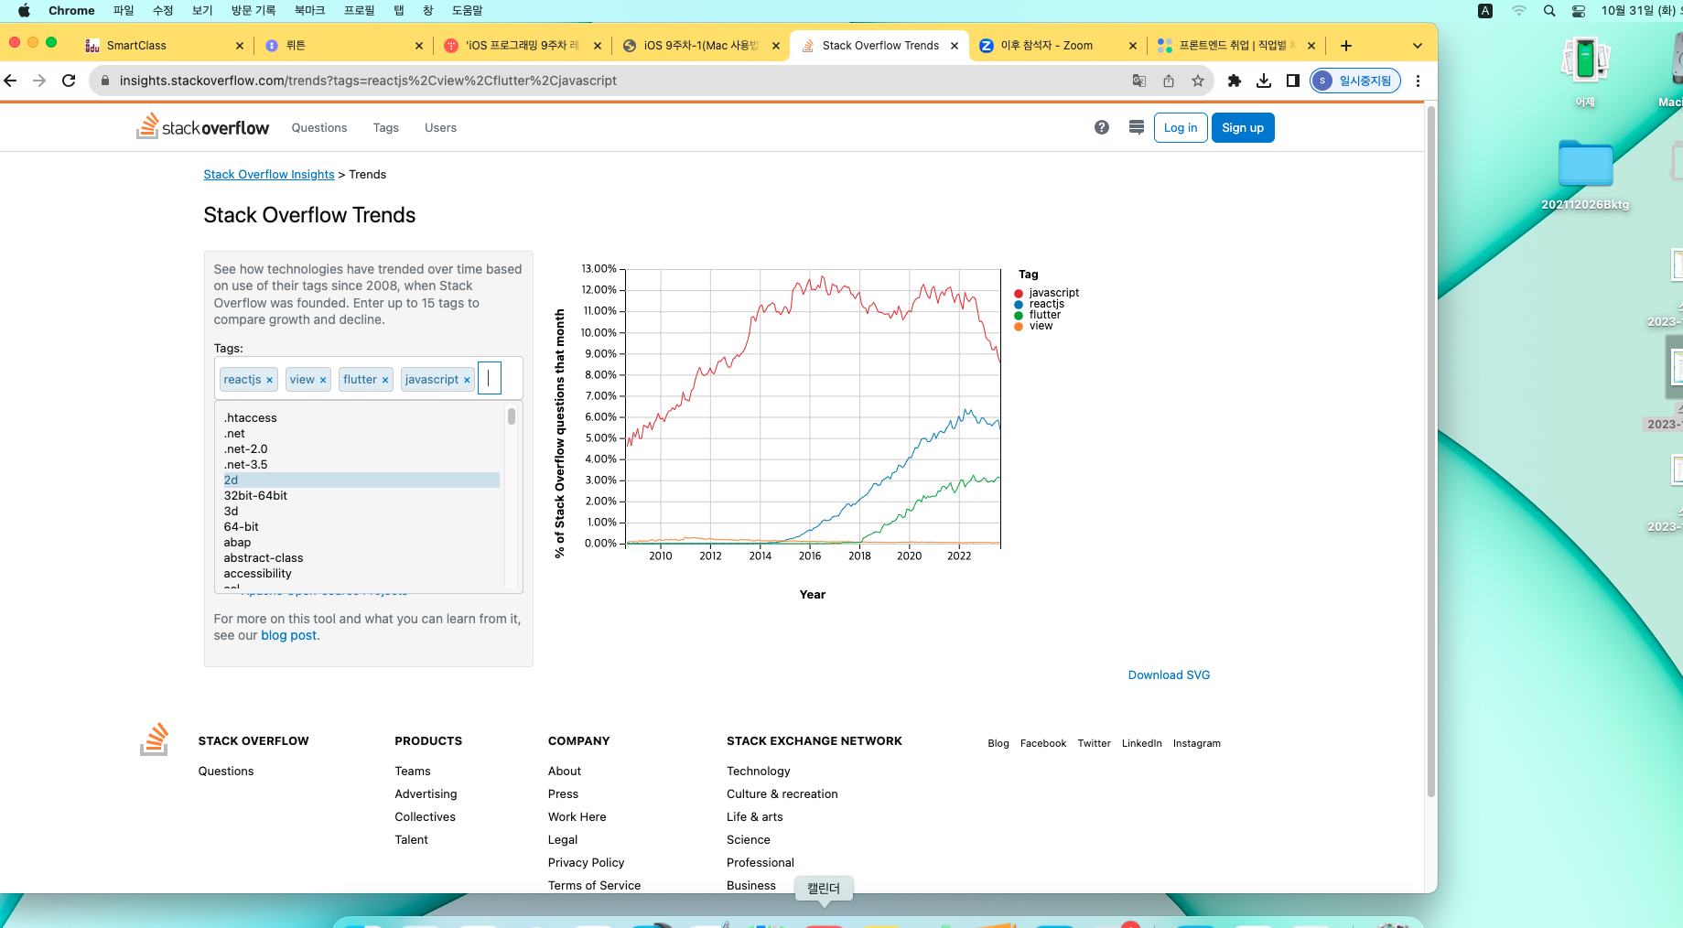The image size is (1683, 928).
Task: Open the Stack Overflow Insights breadcrumb link
Action: tap(269, 175)
